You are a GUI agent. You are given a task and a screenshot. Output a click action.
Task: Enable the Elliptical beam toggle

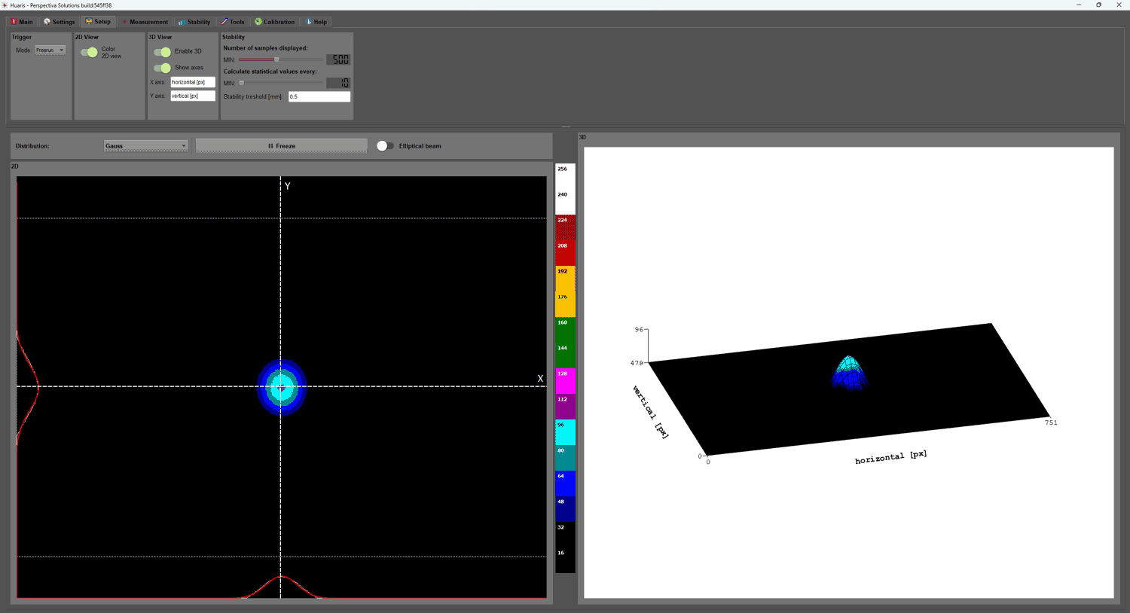click(x=385, y=146)
